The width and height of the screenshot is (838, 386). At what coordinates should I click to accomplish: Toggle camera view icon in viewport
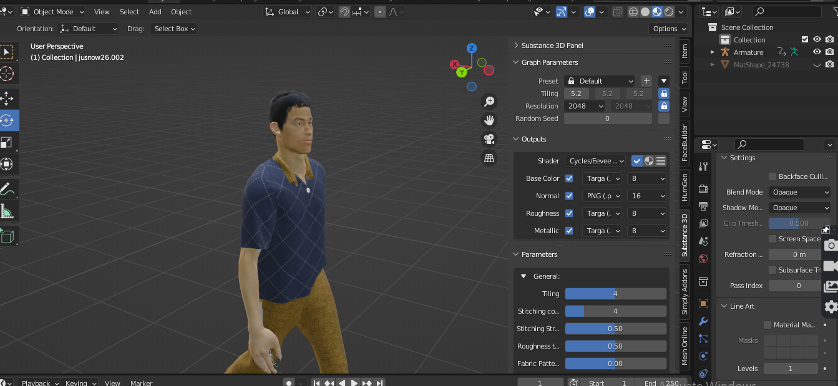click(489, 139)
